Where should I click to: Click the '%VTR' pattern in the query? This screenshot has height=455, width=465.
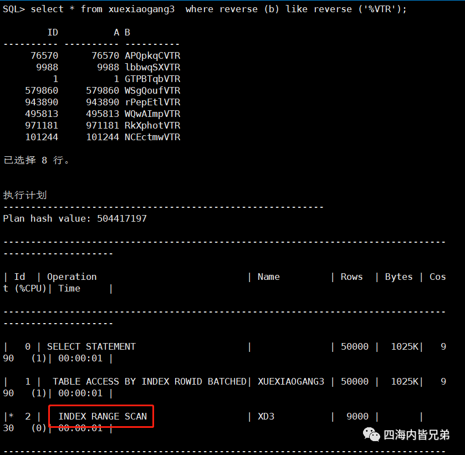[380, 9]
